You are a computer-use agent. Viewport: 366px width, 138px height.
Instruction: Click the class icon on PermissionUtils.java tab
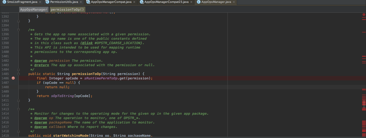click(x=47, y=2)
